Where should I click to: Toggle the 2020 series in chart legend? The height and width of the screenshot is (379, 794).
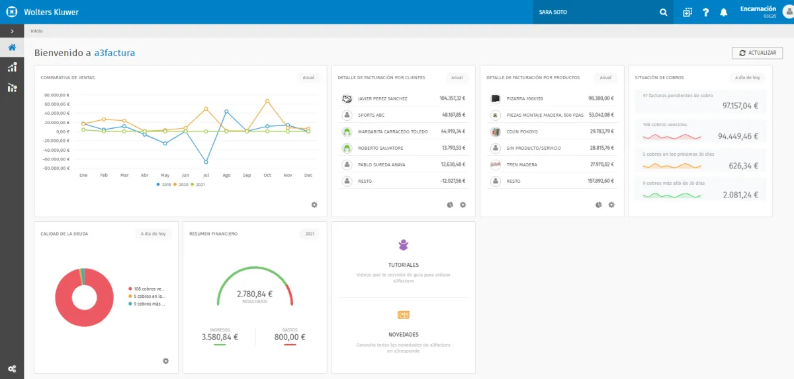179,184
